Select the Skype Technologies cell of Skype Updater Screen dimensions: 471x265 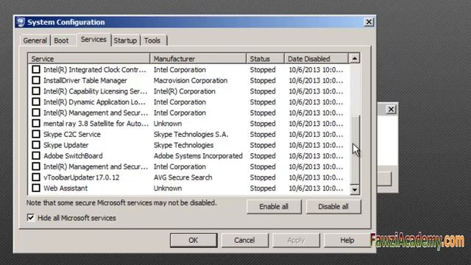[x=183, y=145]
